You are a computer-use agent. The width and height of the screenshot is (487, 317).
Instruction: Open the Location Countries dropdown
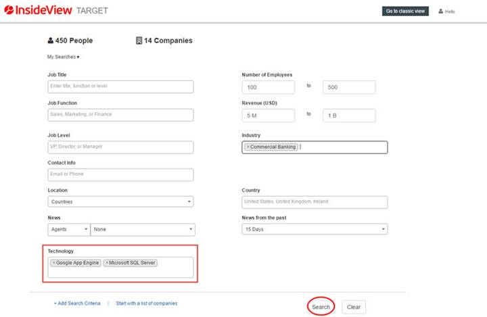(120, 201)
